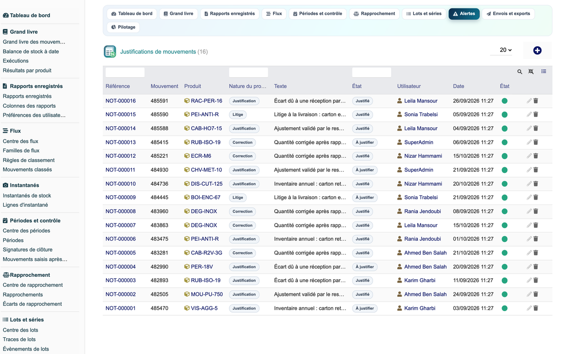Delete row NOT-000005 with trash icon

(536, 253)
